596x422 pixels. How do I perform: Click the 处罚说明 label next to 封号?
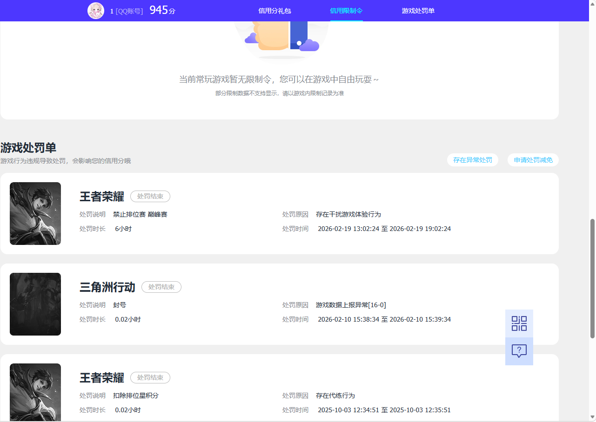[93, 305]
